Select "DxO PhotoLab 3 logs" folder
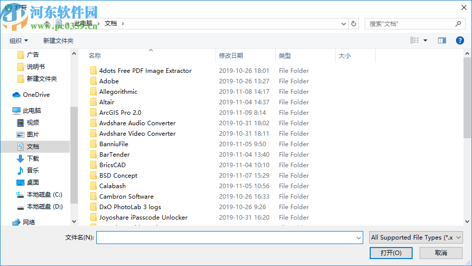 click(130, 207)
